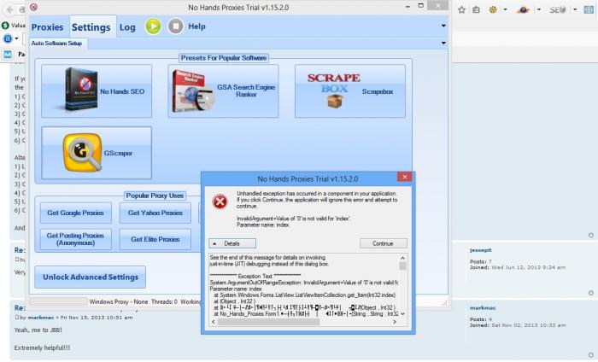Click the GSA Search Engine Ranker box icon
Image resolution: width=598 pixels, height=362 pixels.
coord(193,91)
